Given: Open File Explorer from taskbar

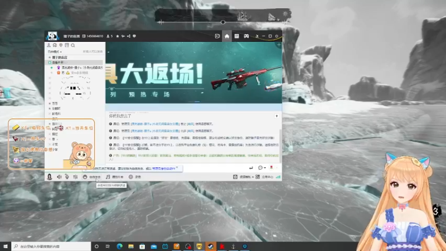Looking at the screenshot, I should tap(131, 247).
